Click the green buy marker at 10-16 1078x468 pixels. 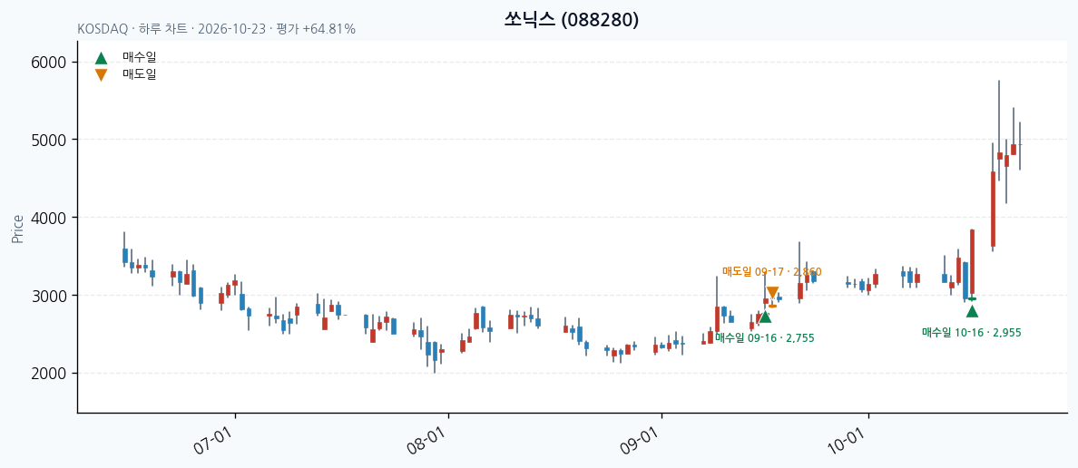[x=972, y=311]
